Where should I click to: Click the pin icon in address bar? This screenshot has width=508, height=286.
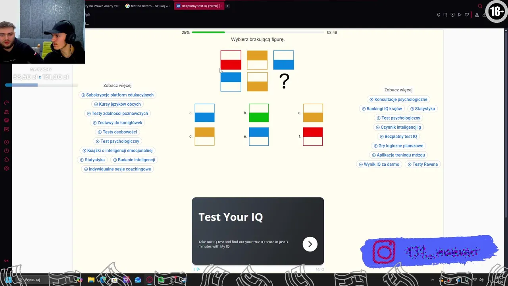point(438,15)
